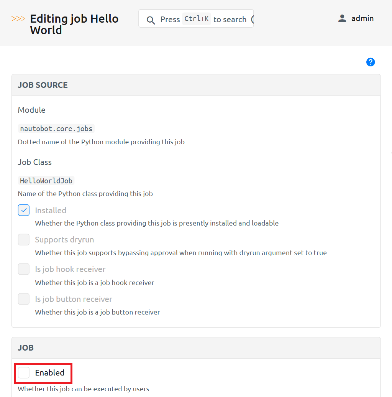392x397 pixels.
Task: Open help via the blue question mark
Action: click(370, 62)
